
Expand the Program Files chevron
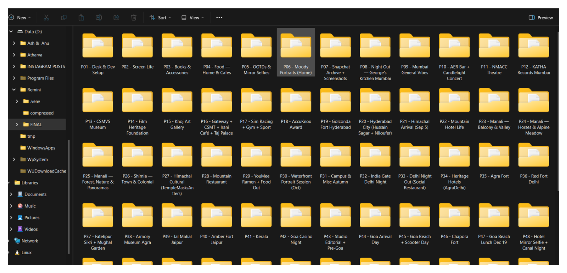[14, 78]
